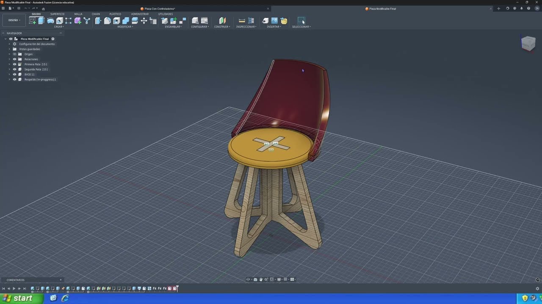Open the MODIFICAR dropdown menu

pyautogui.click(x=125, y=27)
